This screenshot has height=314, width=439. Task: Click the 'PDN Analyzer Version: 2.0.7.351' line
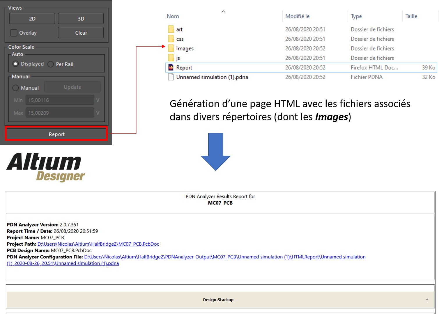[43, 225]
